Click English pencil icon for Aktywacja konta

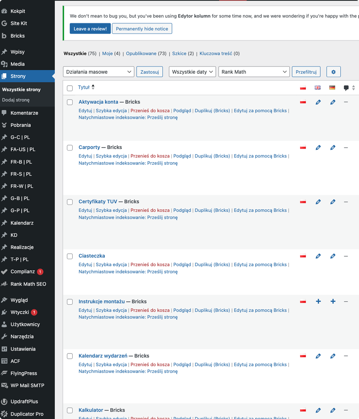click(x=318, y=102)
